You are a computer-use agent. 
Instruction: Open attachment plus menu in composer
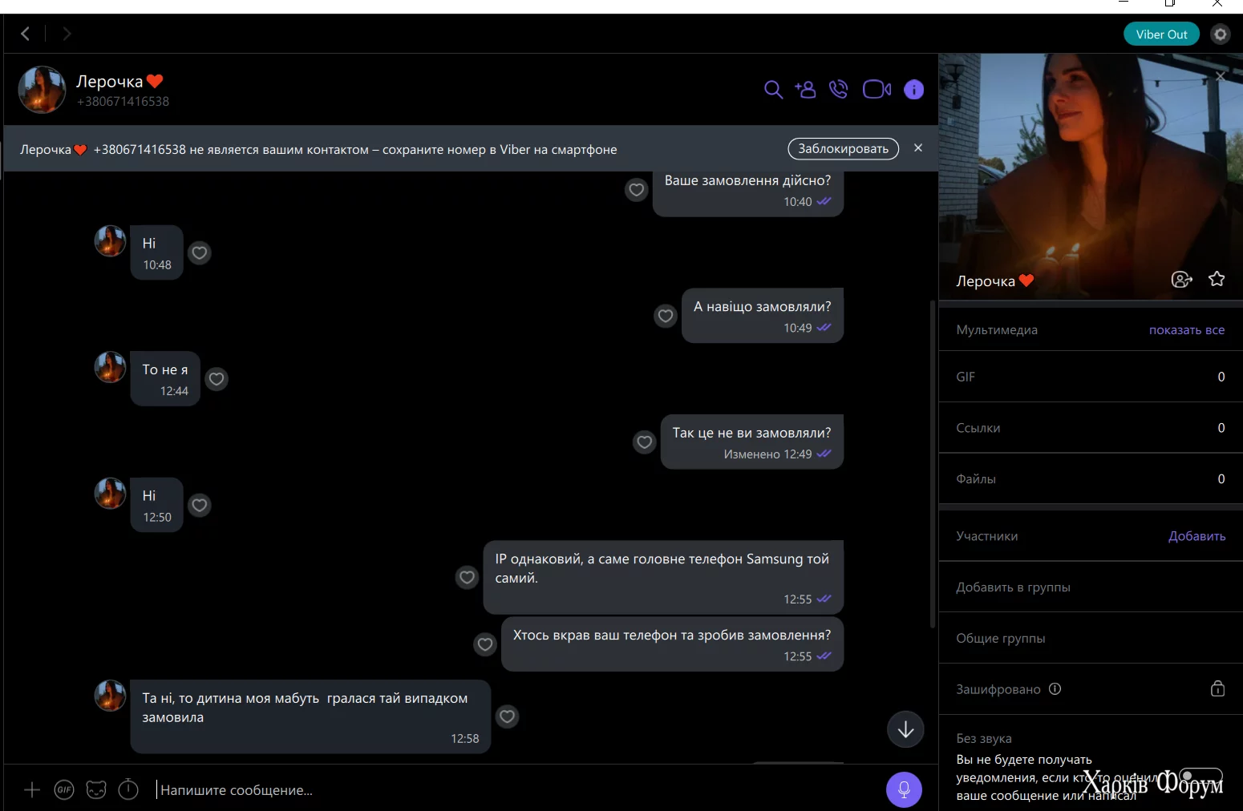32,790
